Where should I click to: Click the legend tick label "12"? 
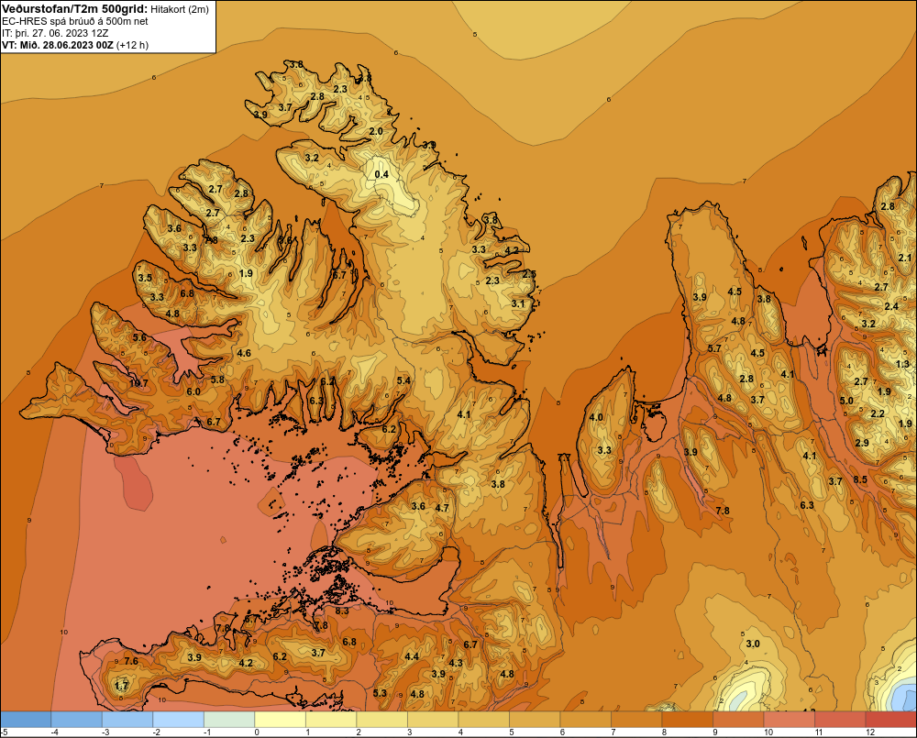click(x=869, y=732)
